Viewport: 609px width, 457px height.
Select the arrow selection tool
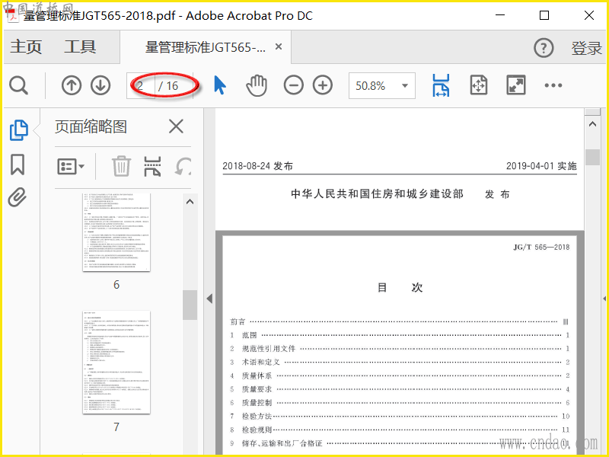220,85
